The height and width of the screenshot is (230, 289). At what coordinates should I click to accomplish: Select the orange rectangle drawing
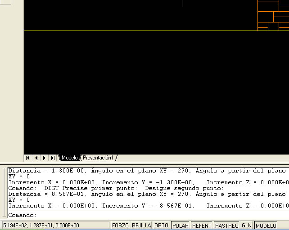click(273, 15)
